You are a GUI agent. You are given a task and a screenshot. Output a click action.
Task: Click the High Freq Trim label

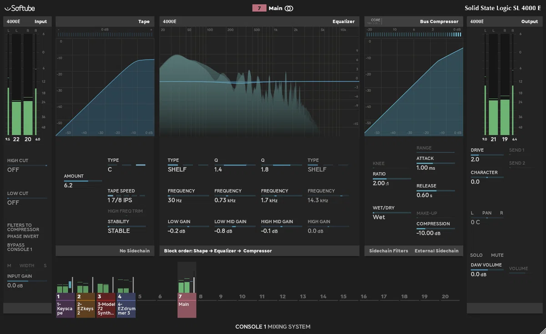coord(126,211)
